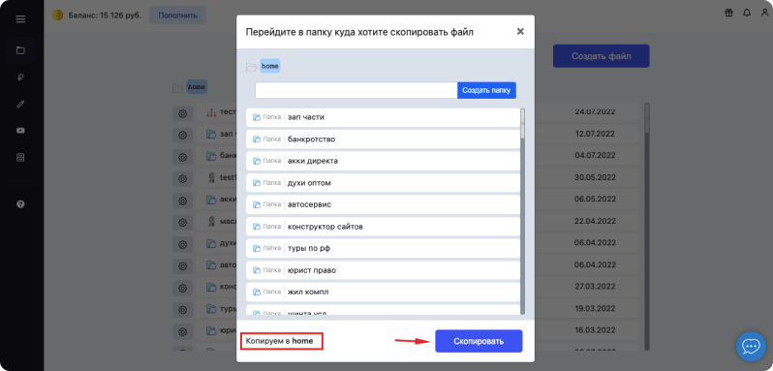Open gear settings for the 04.07.2022 row

(x=182, y=157)
